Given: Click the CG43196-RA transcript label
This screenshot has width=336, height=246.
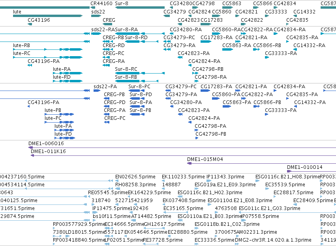Looking at the screenshot, I should (x=44, y=61).
